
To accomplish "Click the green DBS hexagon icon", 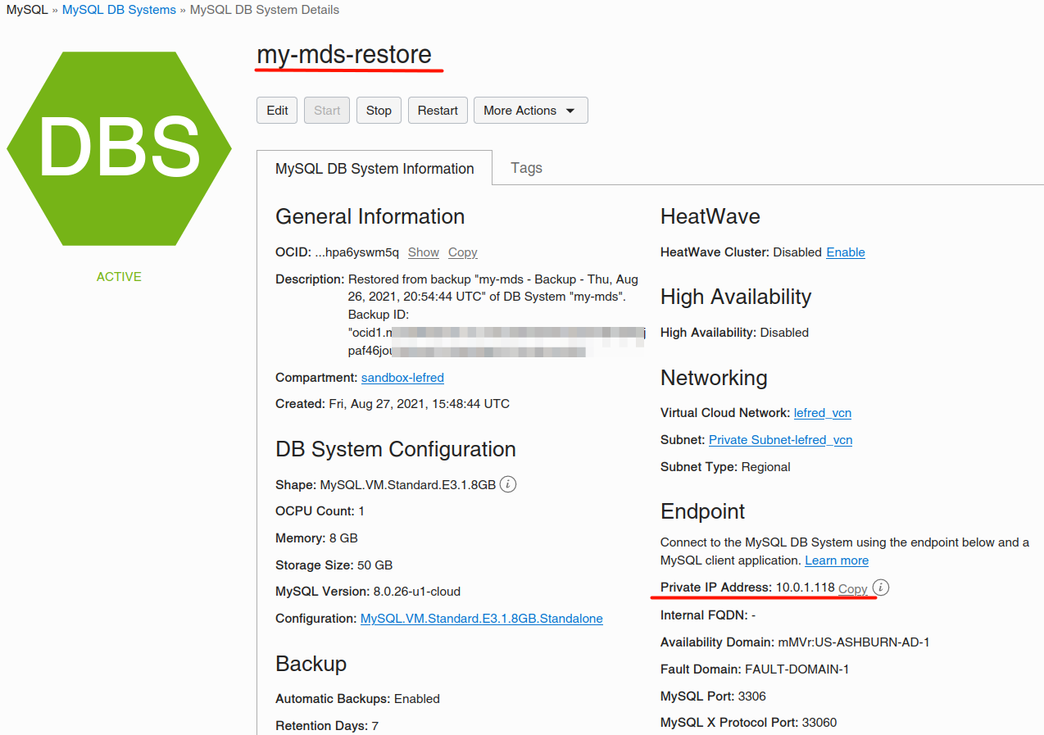I will [119, 148].
